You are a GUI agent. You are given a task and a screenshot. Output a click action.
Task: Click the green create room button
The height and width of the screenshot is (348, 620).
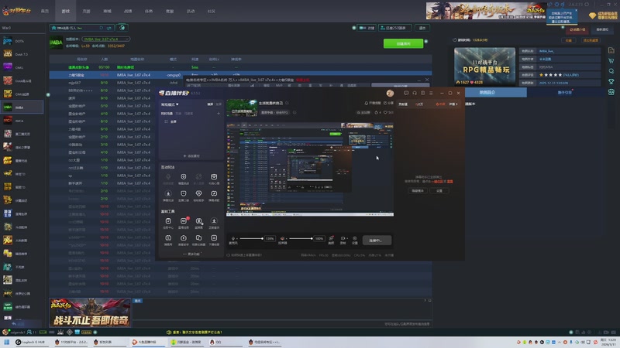click(403, 43)
